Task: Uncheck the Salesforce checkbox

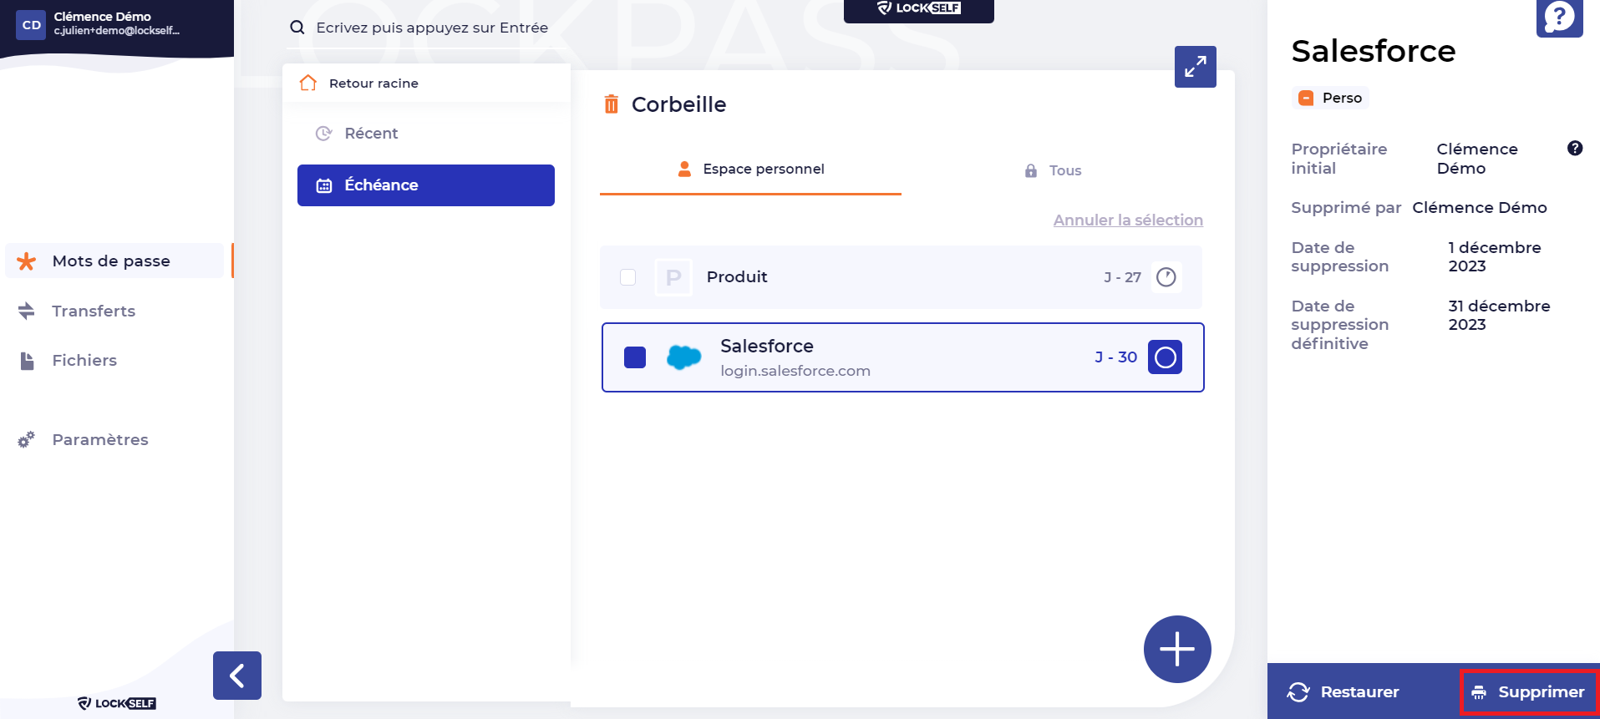Action: [635, 357]
